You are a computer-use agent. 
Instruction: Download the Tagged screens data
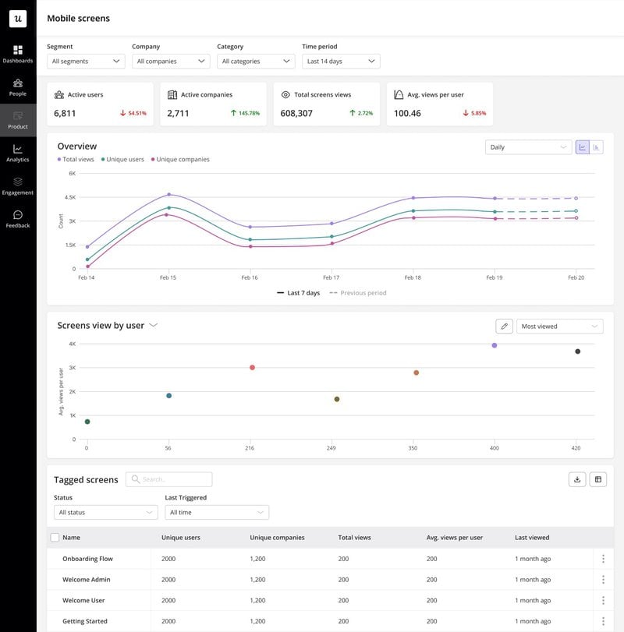(576, 479)
